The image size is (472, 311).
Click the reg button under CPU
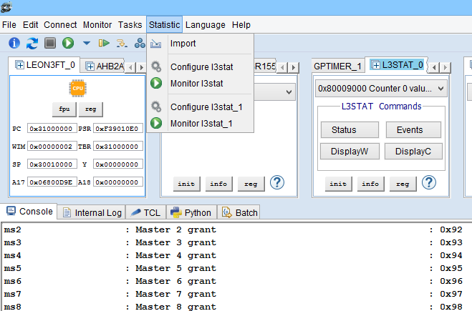[91, 109]
